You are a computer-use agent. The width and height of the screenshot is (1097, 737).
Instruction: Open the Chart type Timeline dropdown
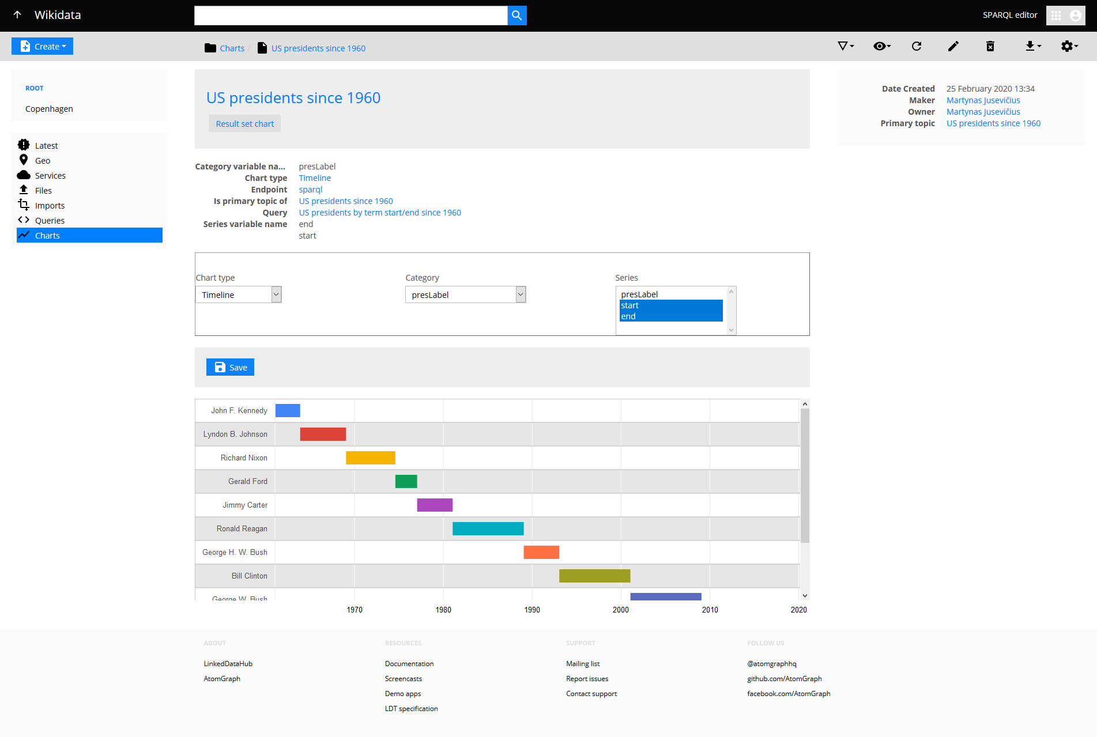coord(239,294)
